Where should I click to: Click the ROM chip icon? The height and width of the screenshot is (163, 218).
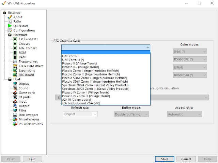(x=15, y=53)
